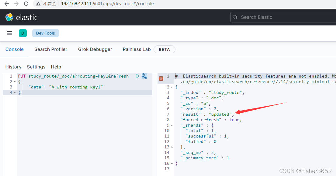Screen dimensions: 336x176
Task: Select the browser address bar URL
Action: [x=107, y=4]
